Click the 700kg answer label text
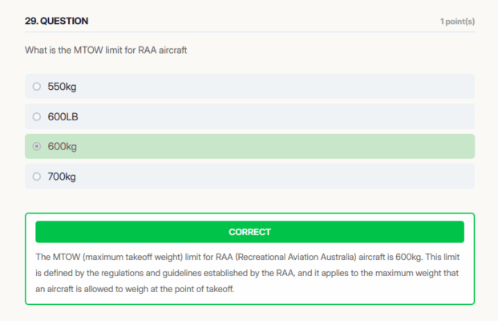This screenshot has width=498, height=321. [62, 177]
